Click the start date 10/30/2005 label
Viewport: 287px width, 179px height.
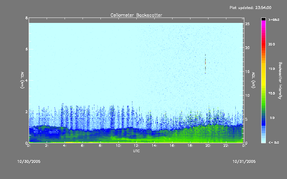[x=29, y=161]
